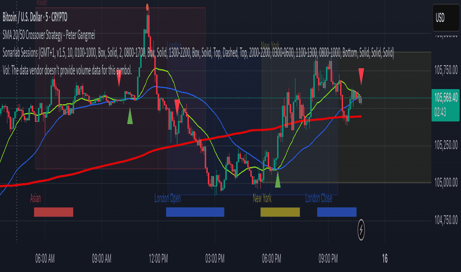Click the London Open label
This screenshot has width=461, height=272.
[168, 198]
